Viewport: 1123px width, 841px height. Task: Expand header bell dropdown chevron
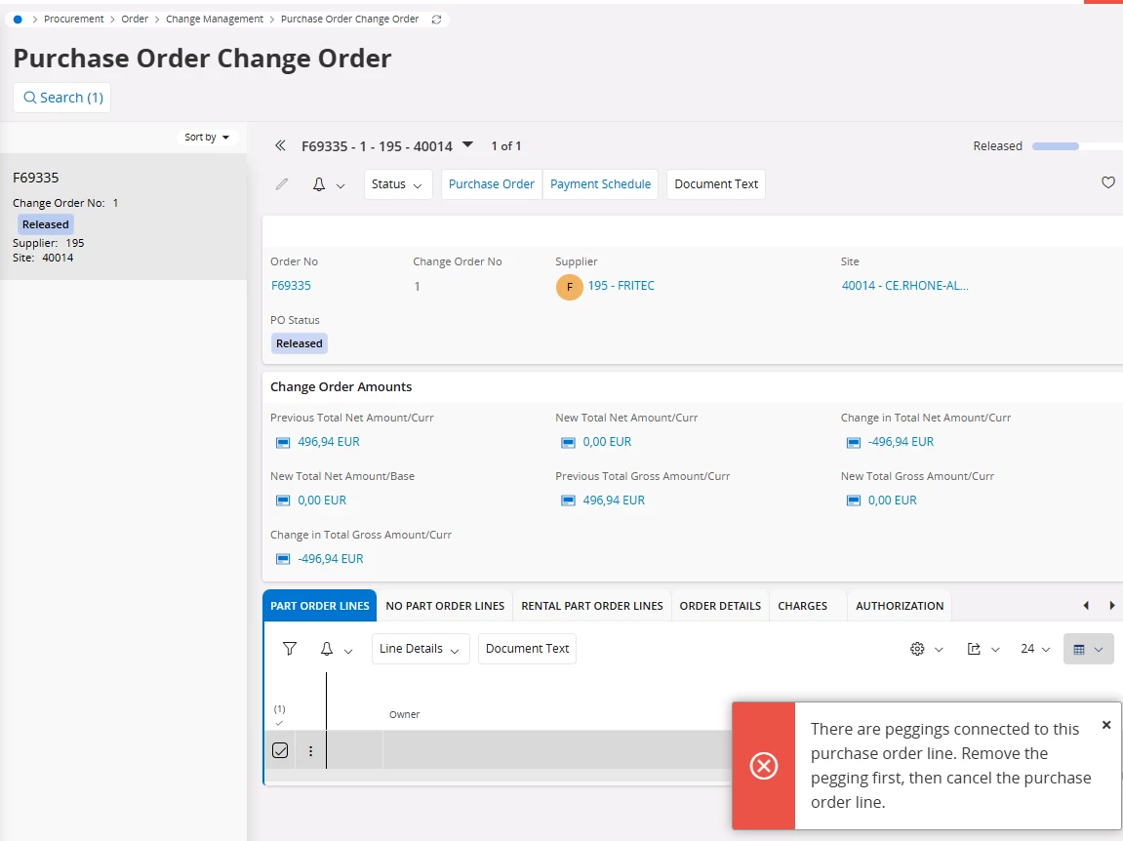coord(341,186)
